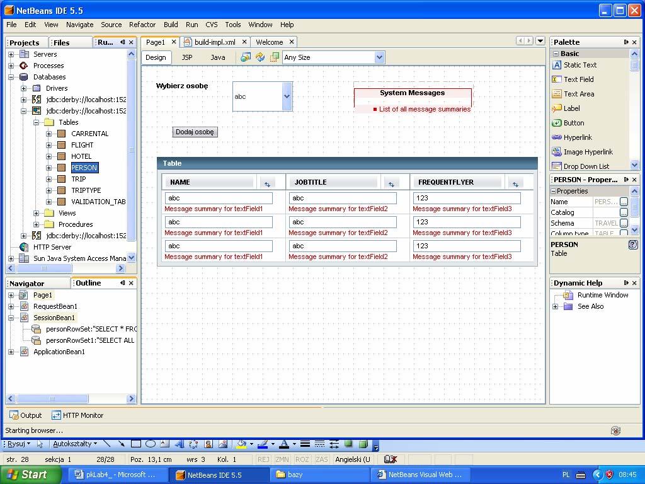The height and width of the screenshot is (484, 645).
Task: Expand the Servers node
Action: click(x=11, y=54)
